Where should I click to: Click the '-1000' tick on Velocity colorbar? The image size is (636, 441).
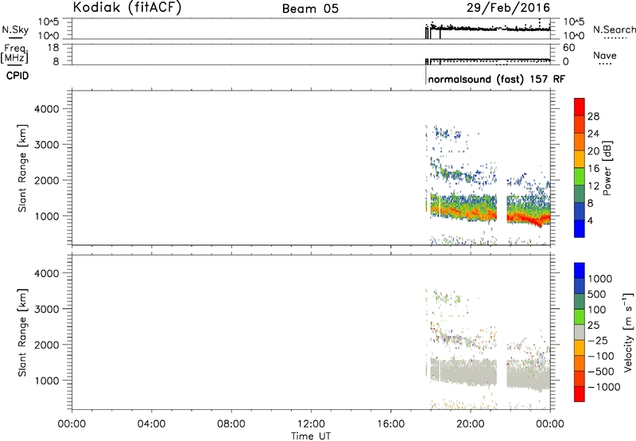tap(604, 387)
